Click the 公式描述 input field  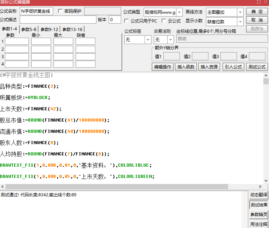[x=58, y=20]
